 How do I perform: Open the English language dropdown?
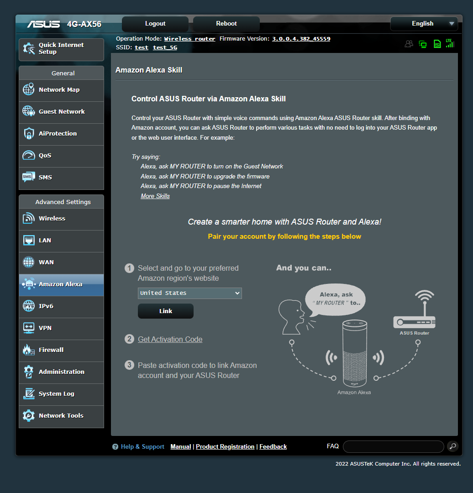point(424,24)
